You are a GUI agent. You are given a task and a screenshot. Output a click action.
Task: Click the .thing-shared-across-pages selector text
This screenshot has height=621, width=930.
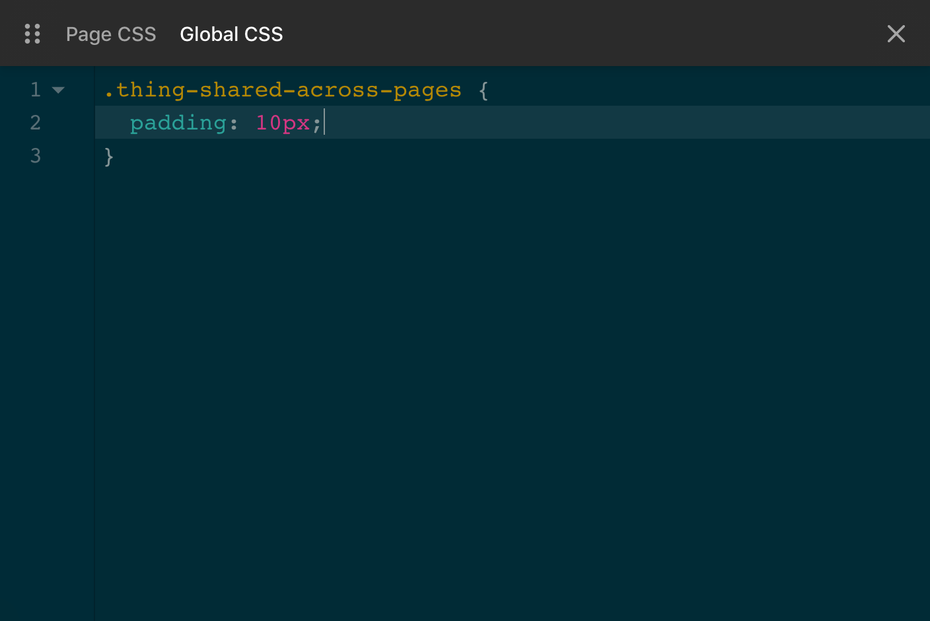pyautogui.click(x=283, y=90)
